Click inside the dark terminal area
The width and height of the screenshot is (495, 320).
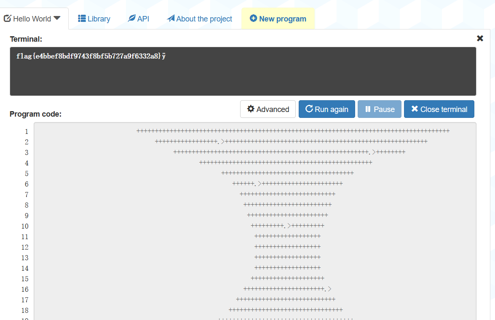point(243,71)
